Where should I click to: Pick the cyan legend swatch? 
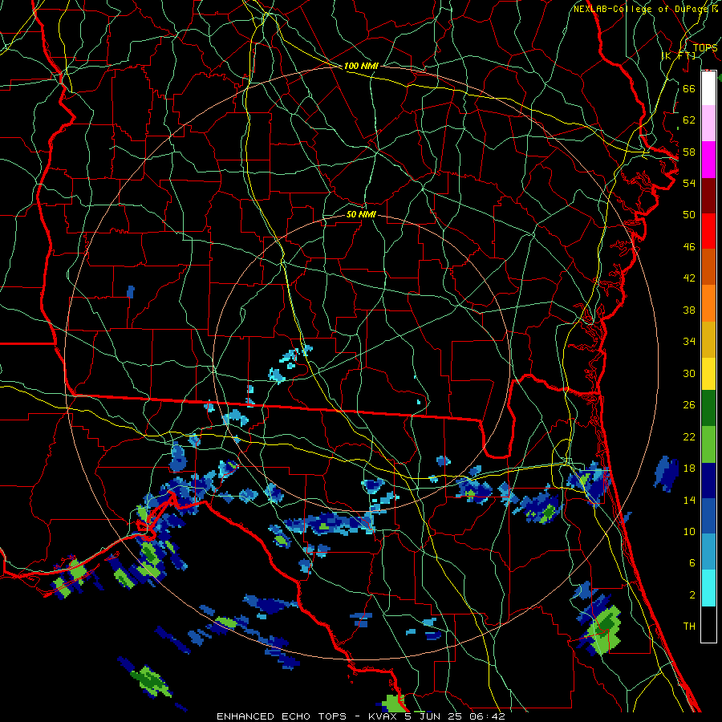(708, 588)
